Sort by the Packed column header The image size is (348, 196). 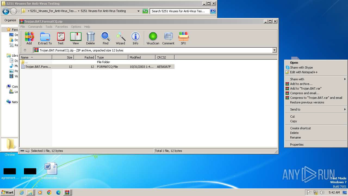click(x=85, y=57)
